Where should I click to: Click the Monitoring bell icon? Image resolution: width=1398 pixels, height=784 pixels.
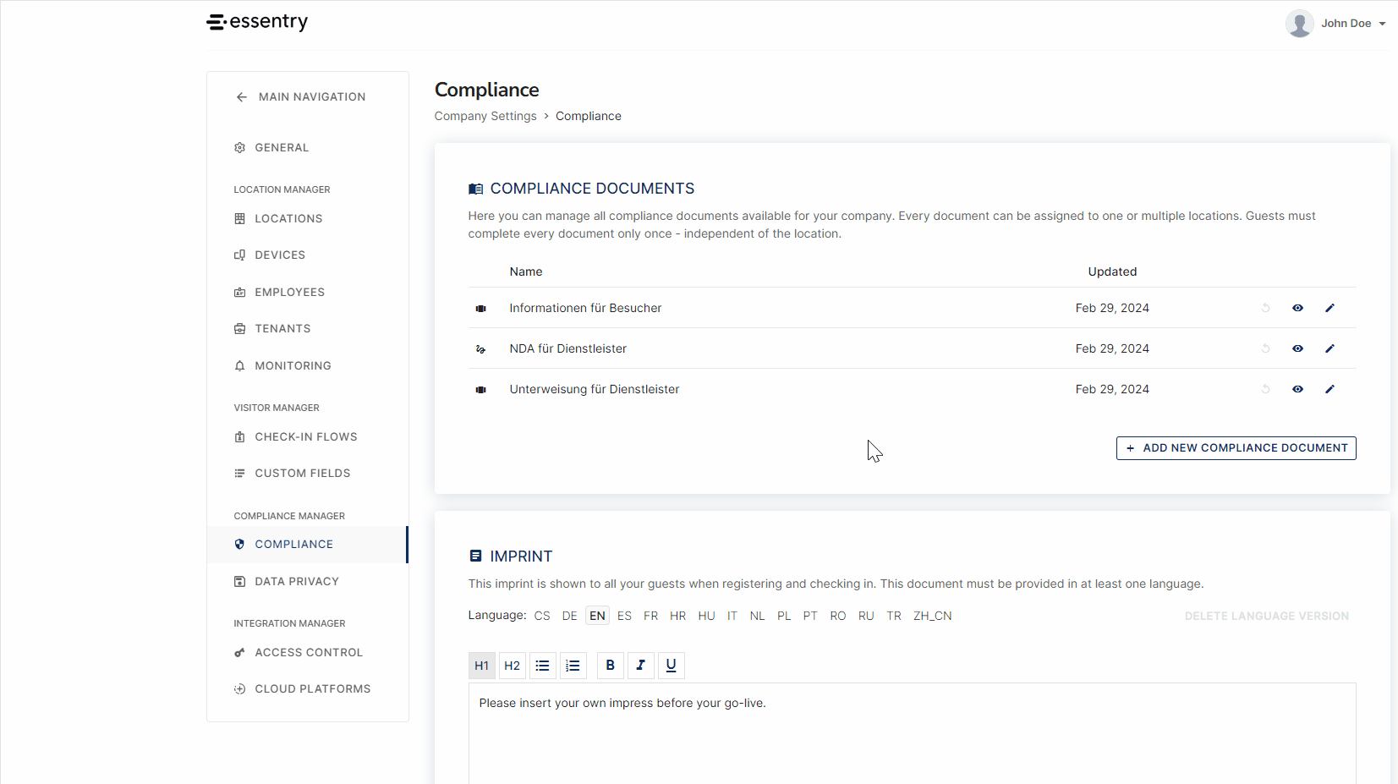[x=239, y=366]
